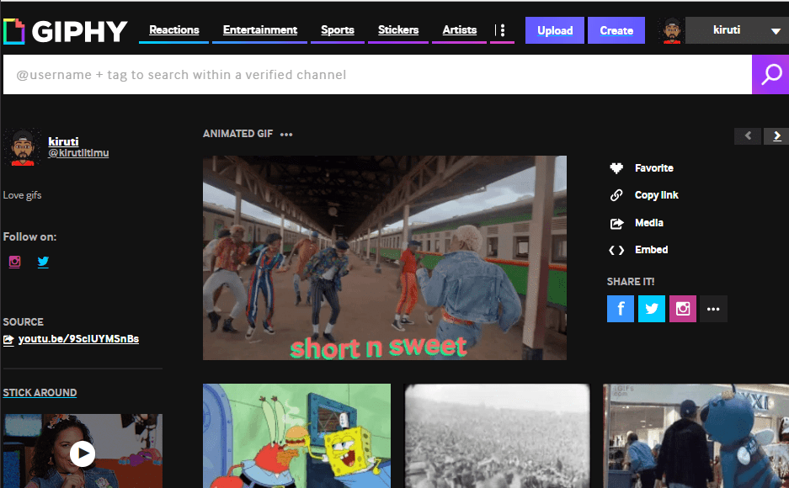The width and height of the screenshot is (789, 488).
Task: Open kiruti's Instagram follow link
Action: point(14,262)
